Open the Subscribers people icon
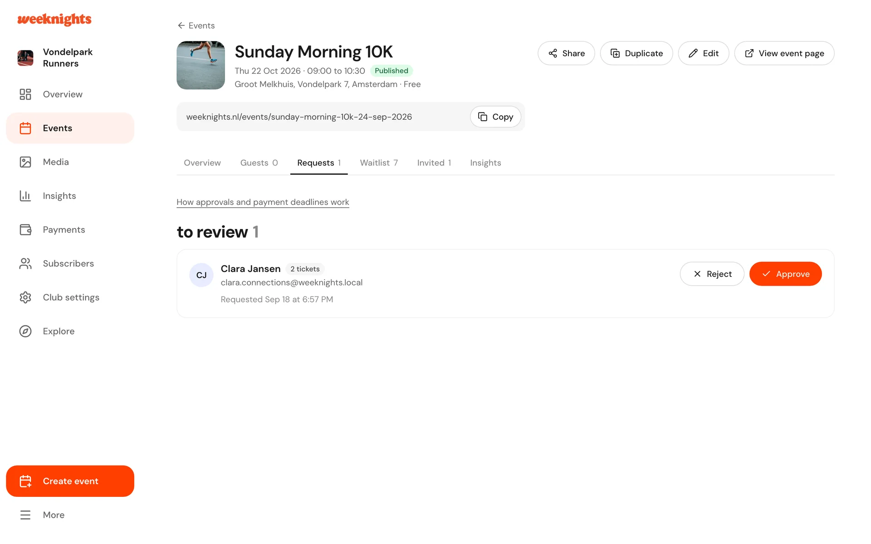This screenshot has width=871, height=544. click(25, 263)
